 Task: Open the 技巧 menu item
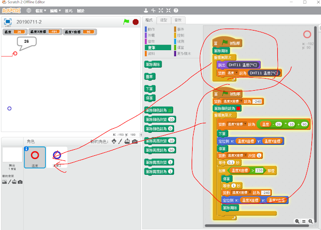click(x=69, y=11)
